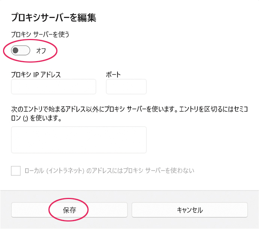Click the プロキシ サーバーを使う heading text
Image resolution: width=259 pixels, height=229 pixels.
pyautogui.click(x=40, y=34)
